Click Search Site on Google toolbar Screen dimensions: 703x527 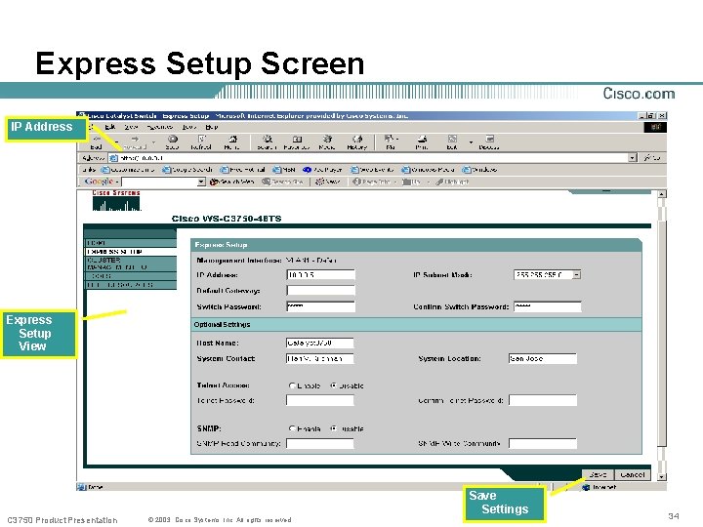[283, 182]
